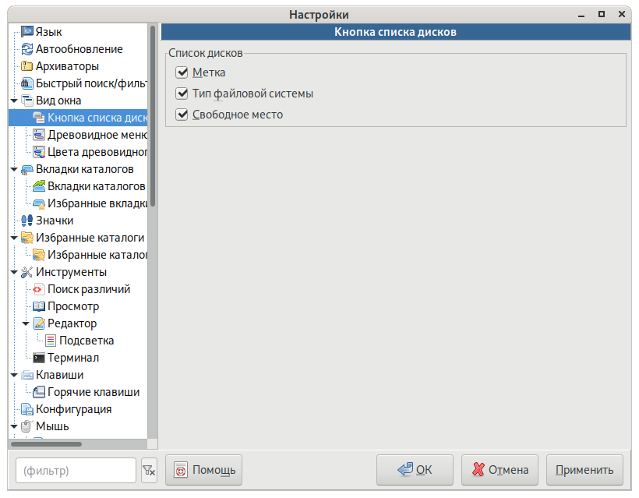Click the Подсветка highlighting icon
Screen dimensions: 639x498
pyautogui.click(x=51, y=341)
